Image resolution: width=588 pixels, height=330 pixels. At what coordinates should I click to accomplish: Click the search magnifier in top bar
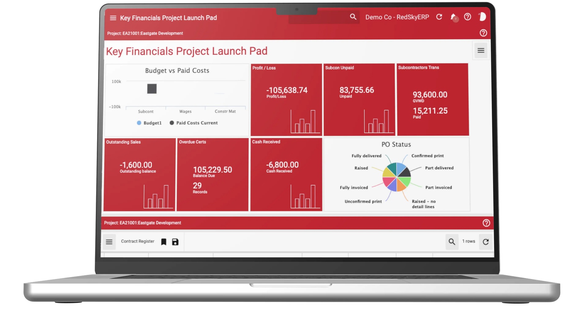coord(353,17)
